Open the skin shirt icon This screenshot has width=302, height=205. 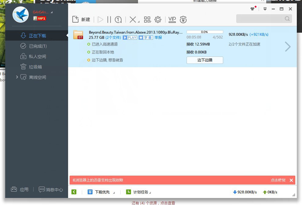pyautogui.click(x=252, y=9)
